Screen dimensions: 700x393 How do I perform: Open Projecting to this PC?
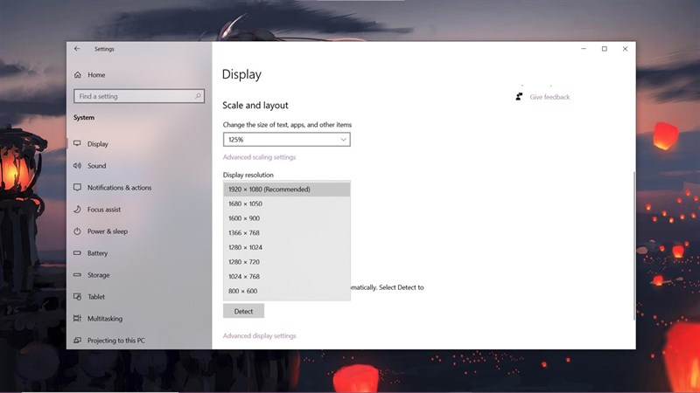(x=116, y=341)
